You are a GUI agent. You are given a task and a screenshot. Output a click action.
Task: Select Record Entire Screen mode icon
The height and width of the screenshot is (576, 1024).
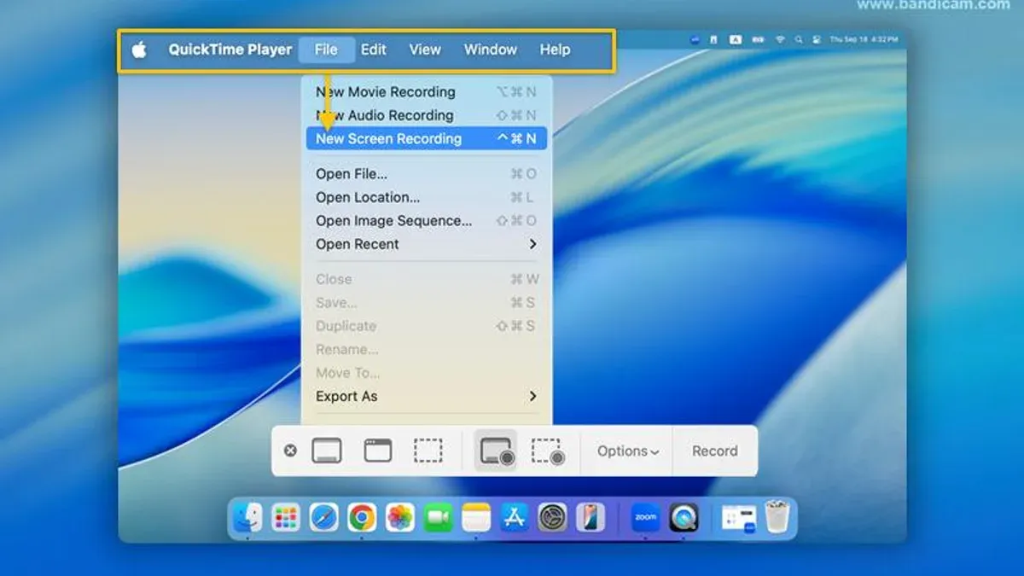pyautogui.click(x=496, y=451)
